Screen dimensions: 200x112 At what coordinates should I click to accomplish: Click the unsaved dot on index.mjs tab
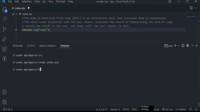(x=29, y=8)
